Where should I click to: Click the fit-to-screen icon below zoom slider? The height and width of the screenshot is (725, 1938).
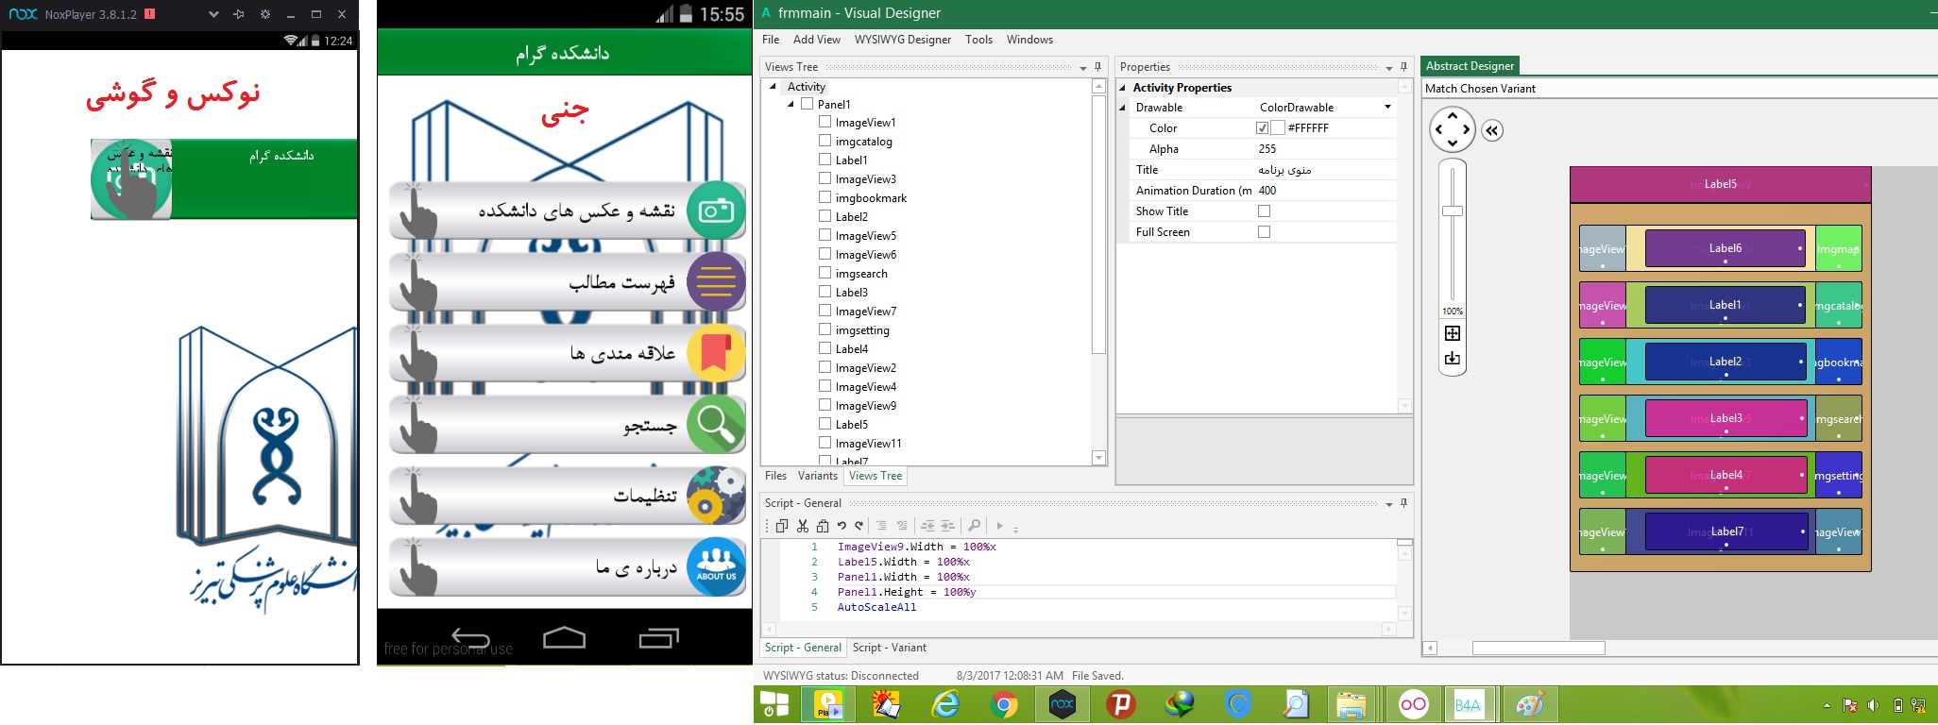coord(1453,333)
